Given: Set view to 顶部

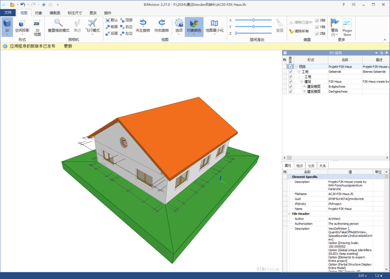Looking at the screenshot, I should pyautogui.click(x=126, y=20).
